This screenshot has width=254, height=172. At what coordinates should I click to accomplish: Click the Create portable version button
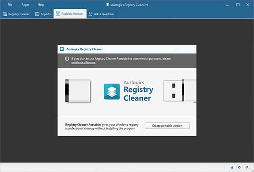pyautogui.click(x=167, y=126)
